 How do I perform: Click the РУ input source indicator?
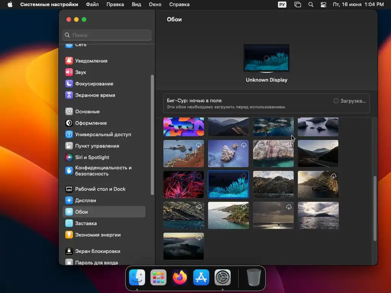pyautogui.click(x=282, y=5)
